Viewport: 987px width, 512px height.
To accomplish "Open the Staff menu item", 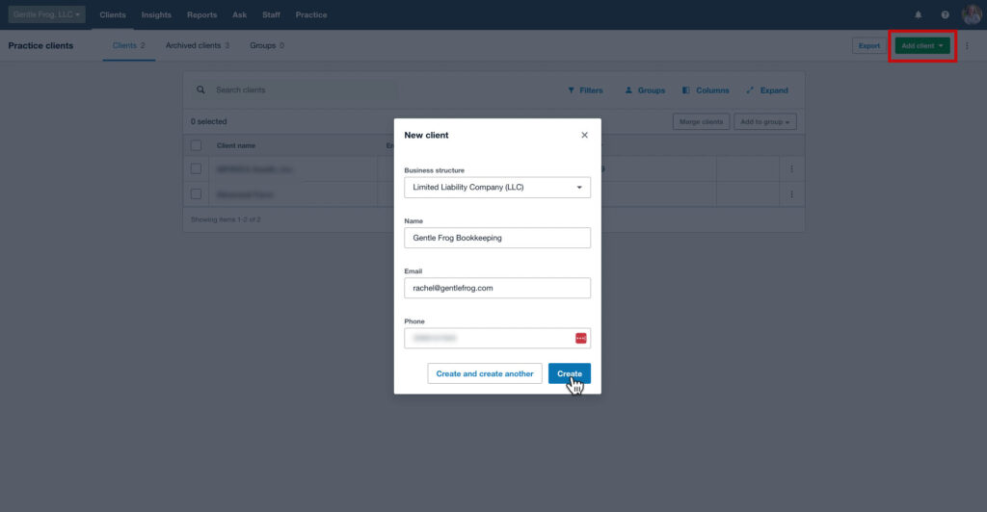I will pos(271,14).
